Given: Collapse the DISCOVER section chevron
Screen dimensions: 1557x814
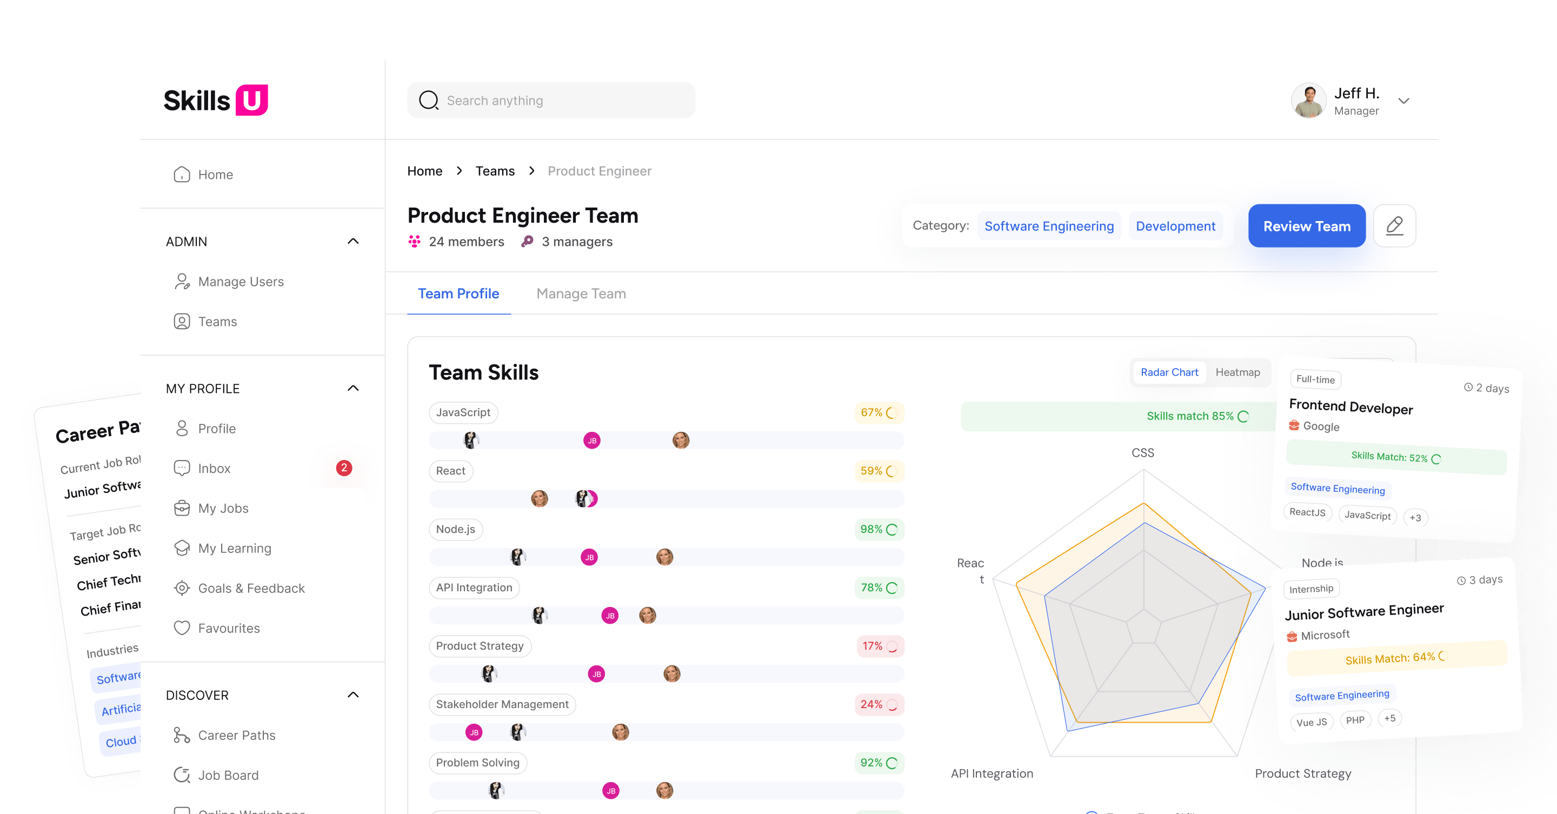Looking at the screenshot, I should click(x=353, y=695).
